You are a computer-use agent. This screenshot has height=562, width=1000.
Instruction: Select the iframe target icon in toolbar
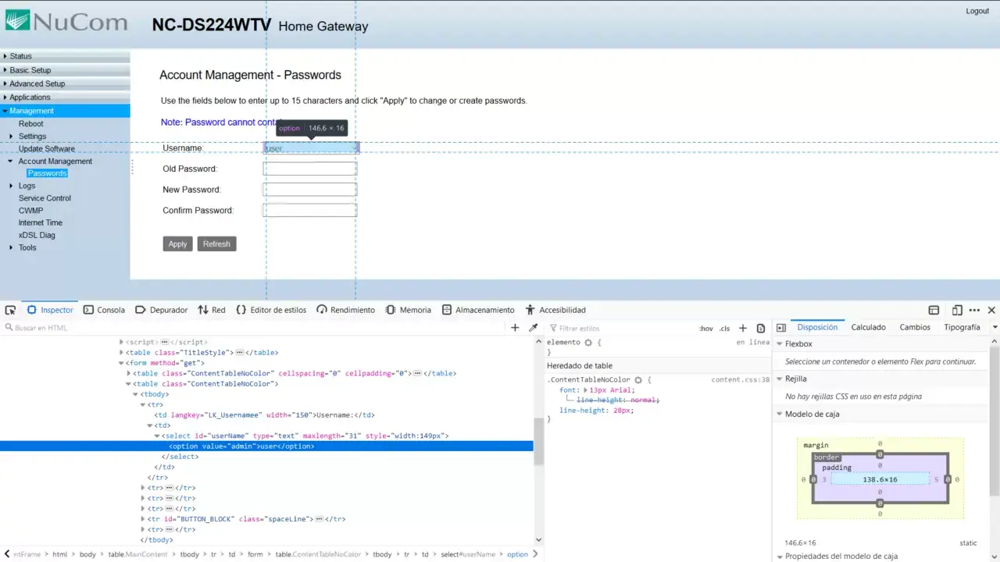(934, 310)
